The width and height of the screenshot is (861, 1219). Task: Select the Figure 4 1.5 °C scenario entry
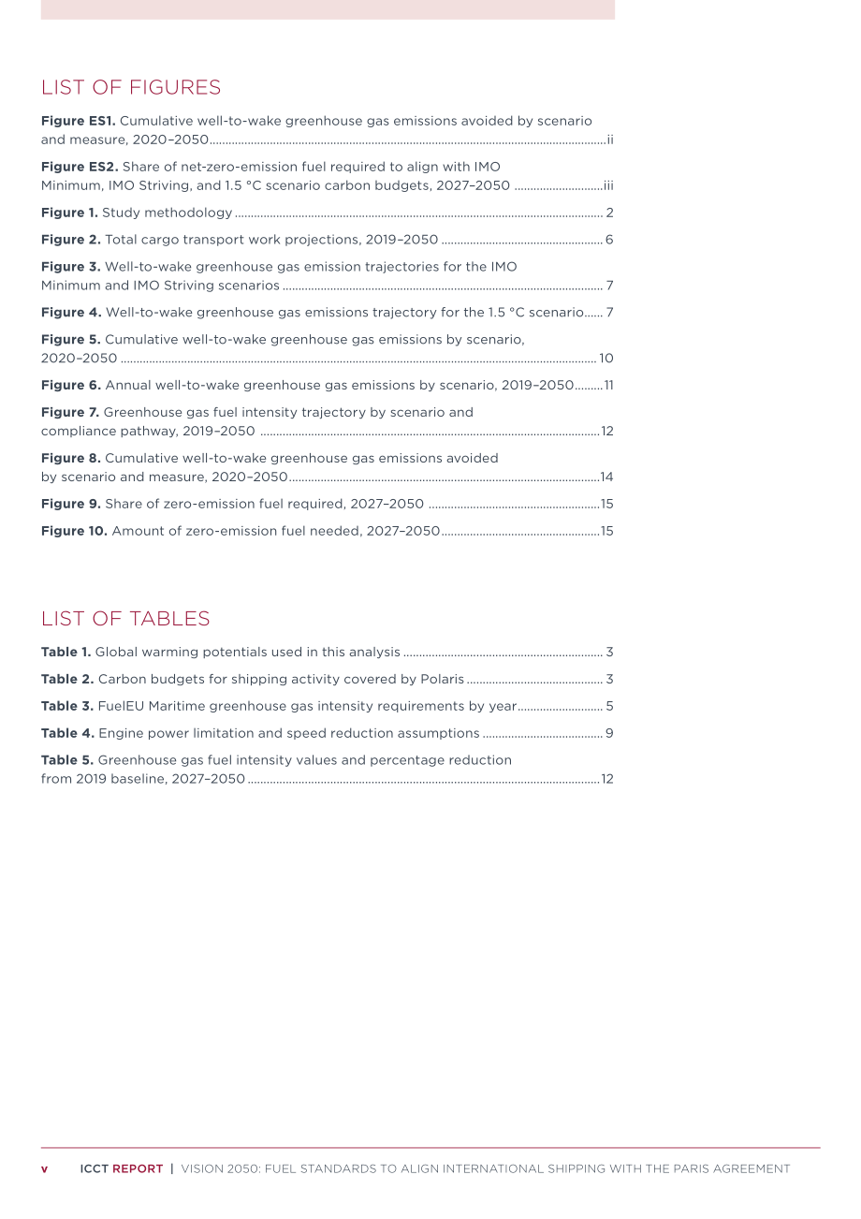328,312
